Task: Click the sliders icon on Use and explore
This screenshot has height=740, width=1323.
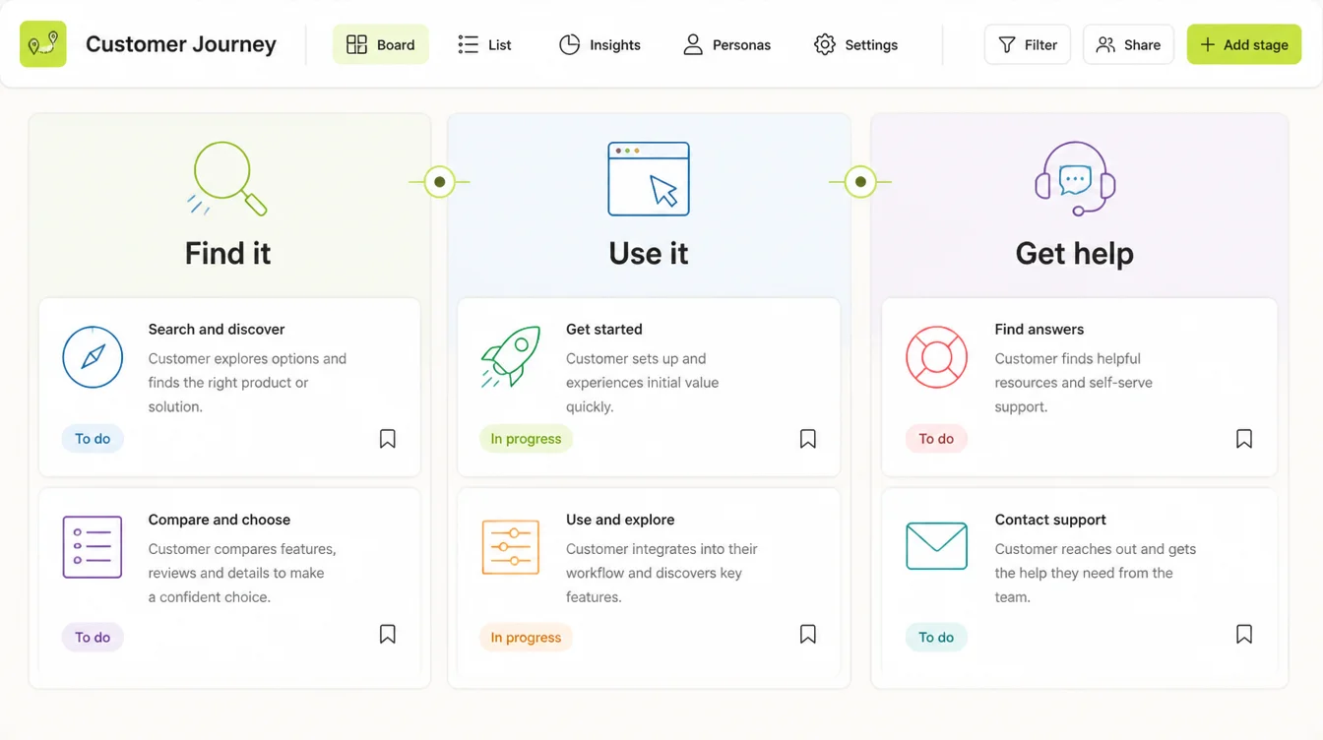Action: tap(511, 547)
